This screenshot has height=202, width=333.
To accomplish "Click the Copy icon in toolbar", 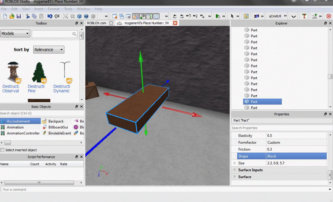I will [x=34, y=16].
